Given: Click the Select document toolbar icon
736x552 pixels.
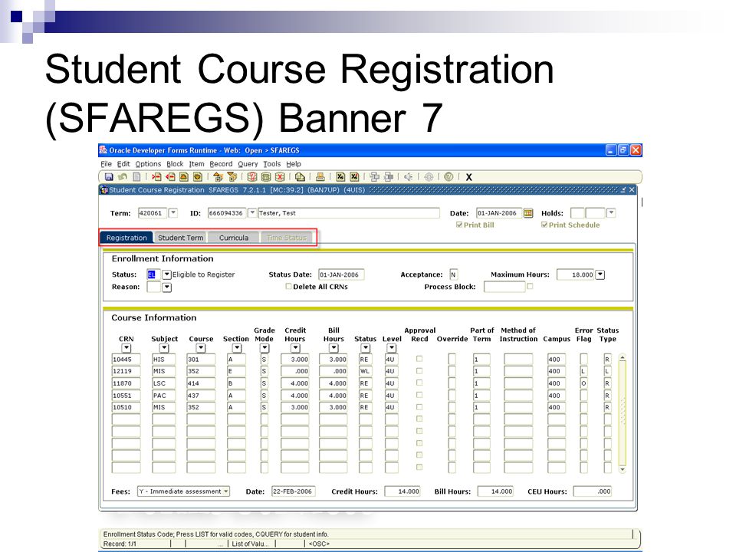Looking at the screenshot, I should pos(136,177).
